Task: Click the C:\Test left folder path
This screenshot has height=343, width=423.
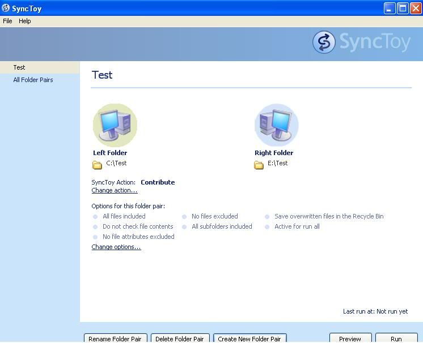Action: [116, 163]
